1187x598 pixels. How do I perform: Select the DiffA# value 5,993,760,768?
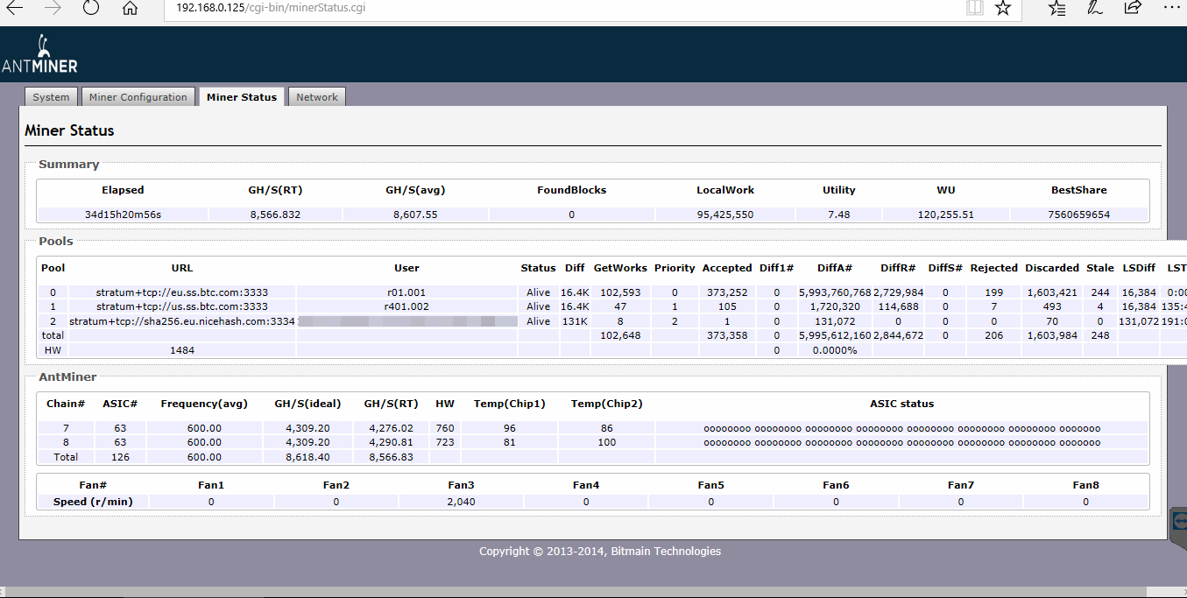pos(835,292)
